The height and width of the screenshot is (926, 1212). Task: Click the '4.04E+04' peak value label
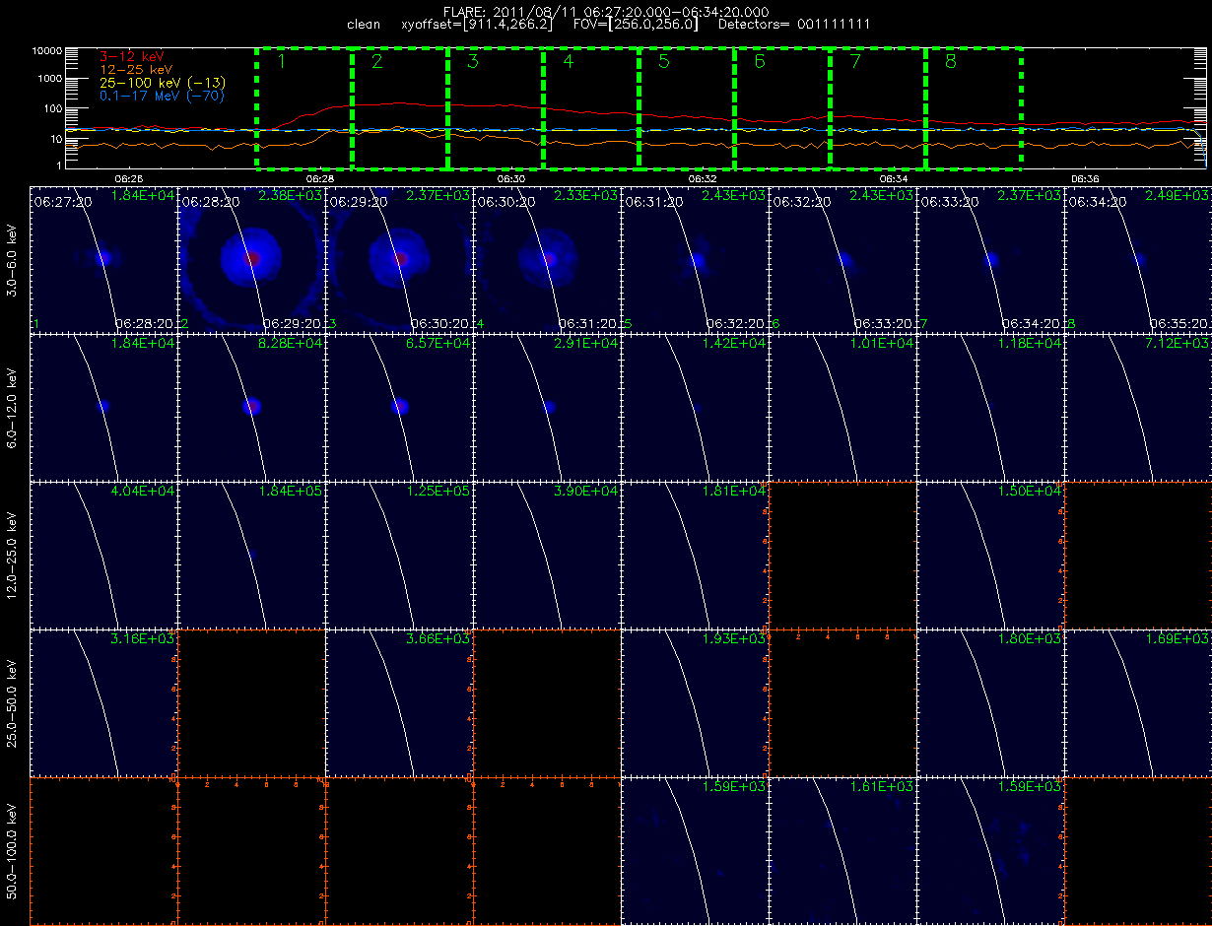143,492
